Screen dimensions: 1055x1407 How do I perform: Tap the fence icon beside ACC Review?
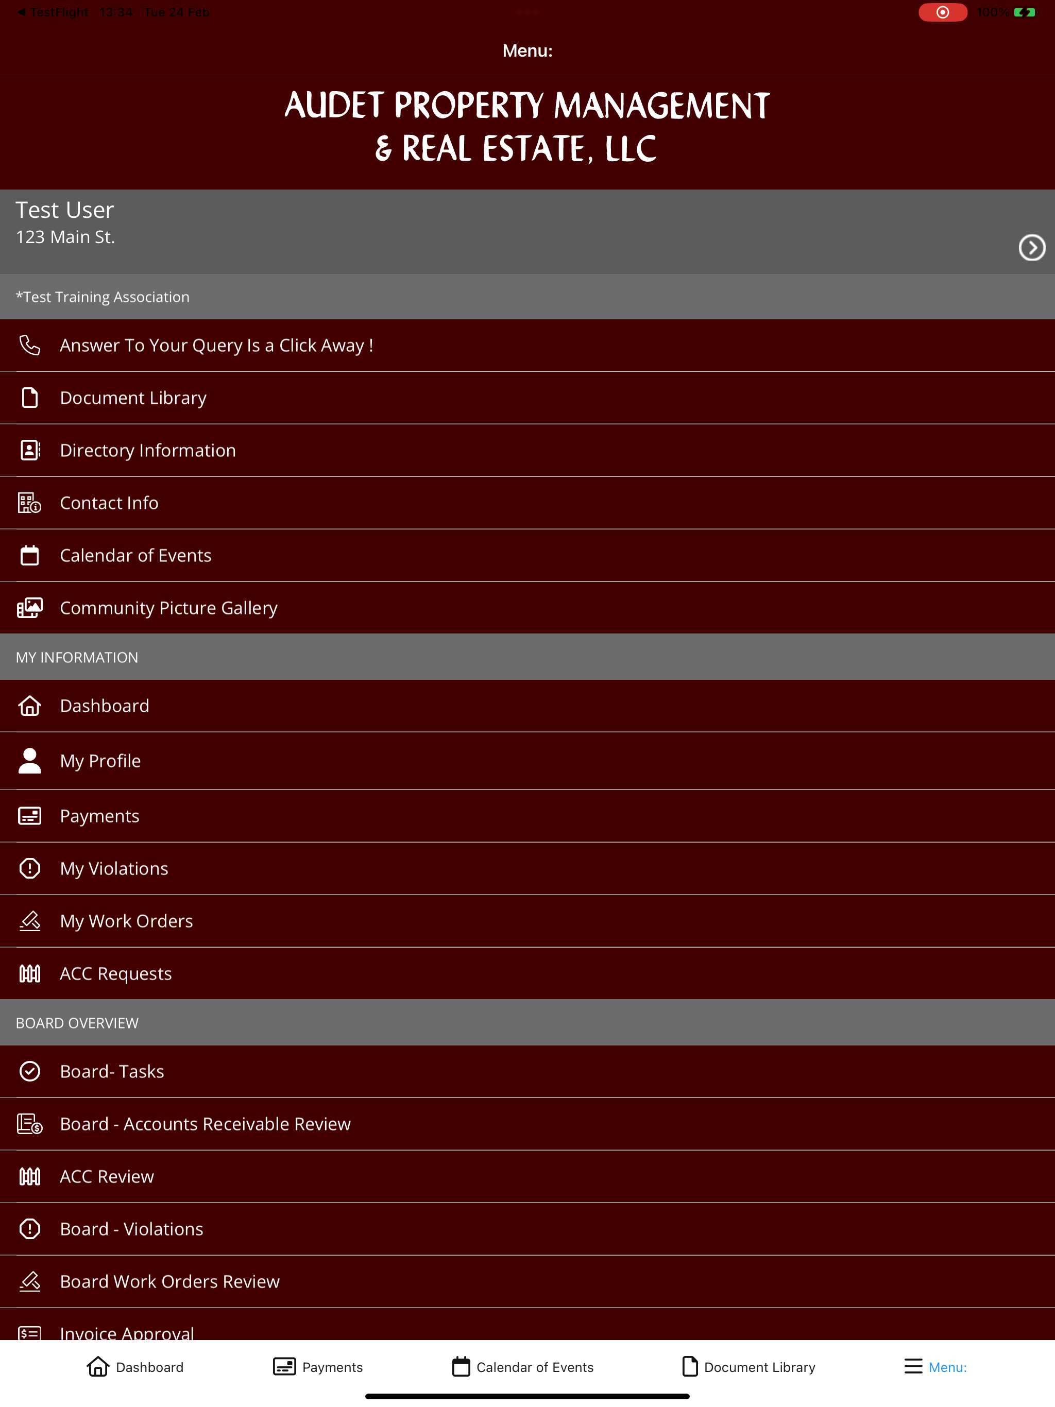pos(30,1177)
